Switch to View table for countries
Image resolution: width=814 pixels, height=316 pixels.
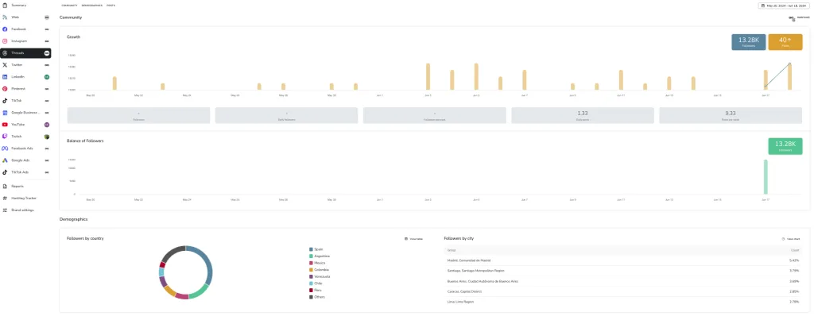(413, 239)
